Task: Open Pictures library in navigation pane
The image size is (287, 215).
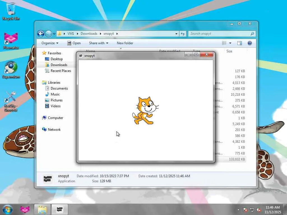Action: (57, 100)
